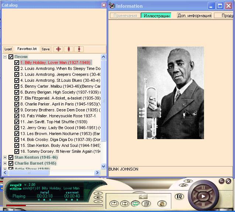Click the dice shuffle icon
This screenshot has height=212, width=235.
[146, 204]
